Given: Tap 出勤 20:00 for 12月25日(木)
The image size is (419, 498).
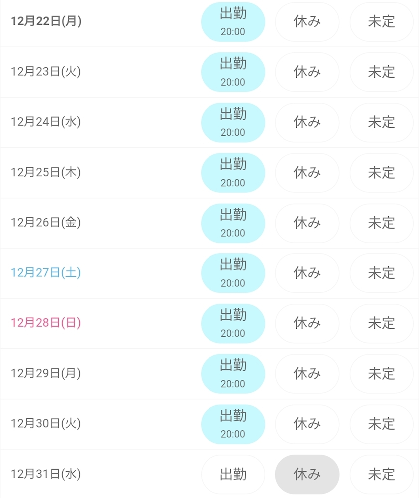Looking at the screenshot, I should click(233, 173).
